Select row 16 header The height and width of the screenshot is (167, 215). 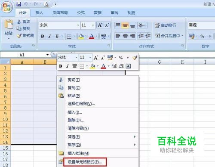point(5,154)
